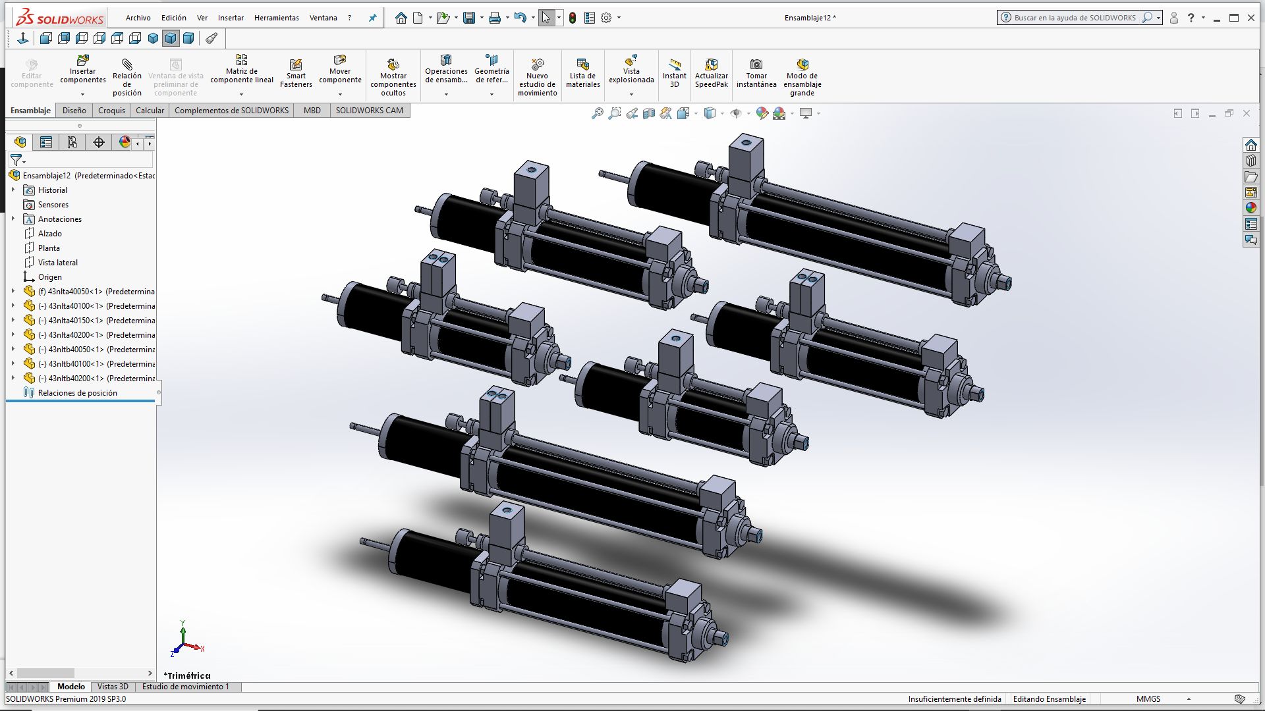1265x711 pixels.
Task: Open the Insertar componentes dropdown arrow
Action: click(x=82, y=94)
